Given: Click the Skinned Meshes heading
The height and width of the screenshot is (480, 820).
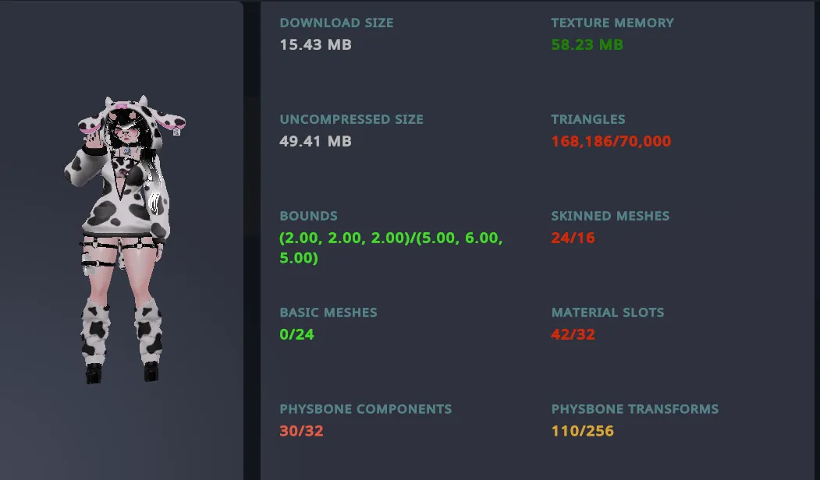Looking at the screenshot, I should pyautogui.click(x=610, y=217).
